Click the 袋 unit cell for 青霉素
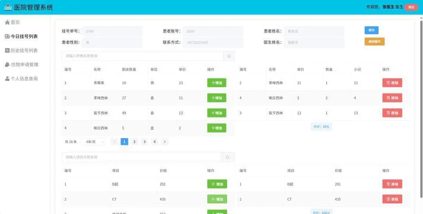This screenshot has height=214, width=423. click(152, 83)
